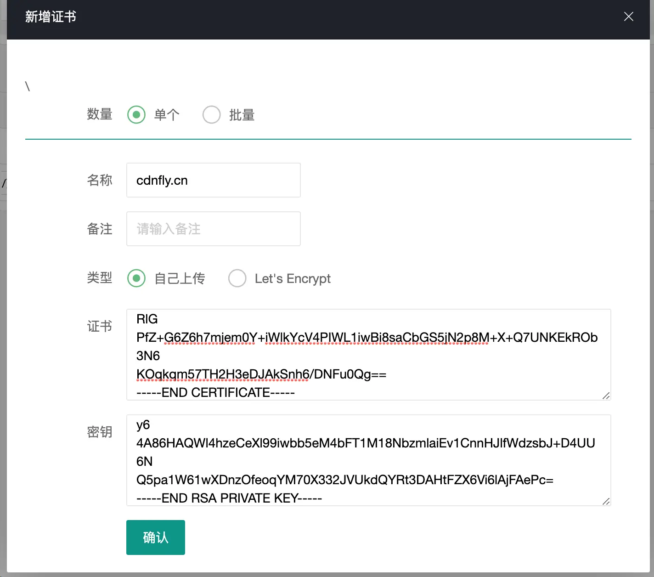Switch type to Let's Encrypt
This screenshot has width=654, height=577.
[237, 278]
